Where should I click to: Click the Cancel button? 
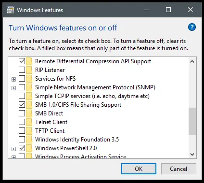(x=178, y=169)
